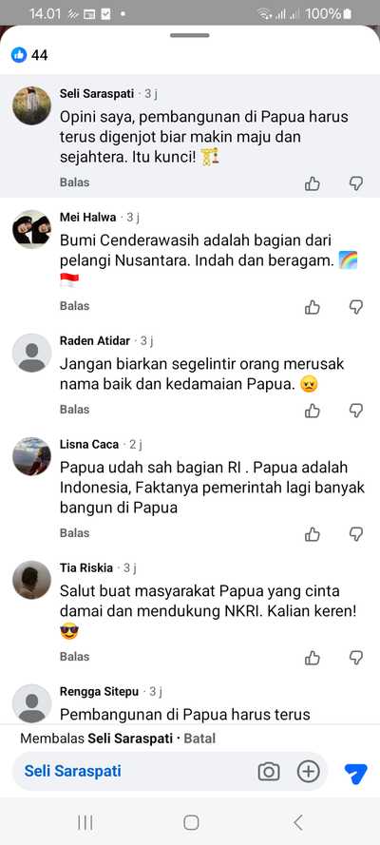The width and height of the screenshot is (380, 845).
Task: Tap the plus attachment icon
Action: pos(309,772)
